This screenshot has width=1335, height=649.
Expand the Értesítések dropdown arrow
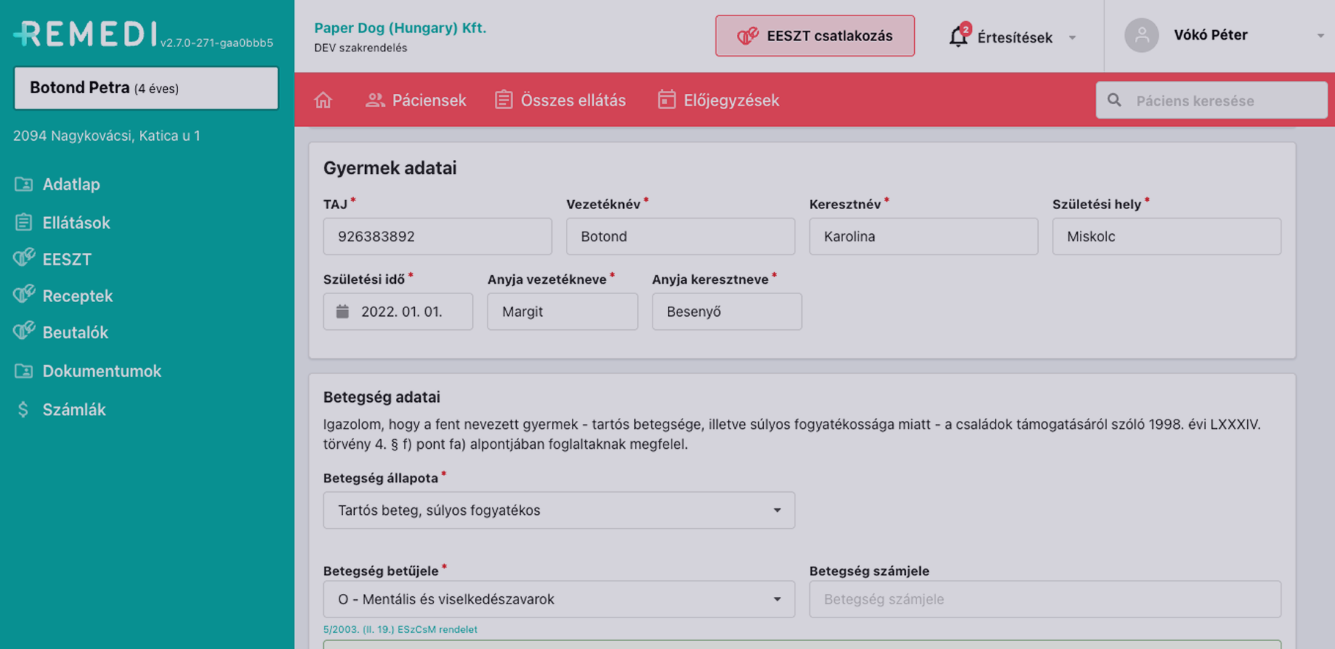coord(1073,37)
